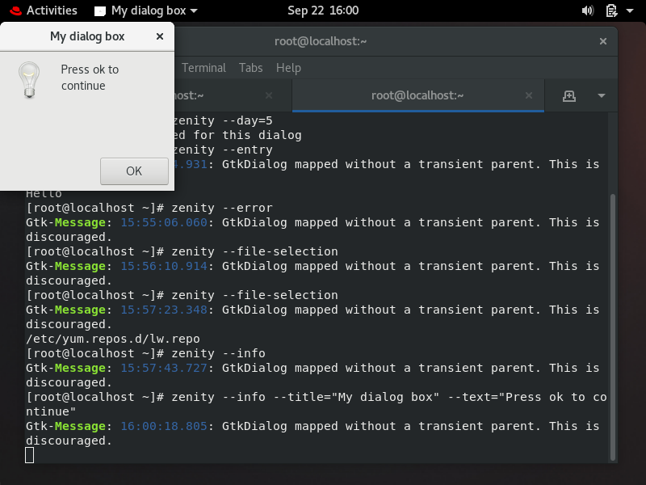Close the left root@localhost terminal tab
The image size is (646, 485).
(x=269, y=95)
